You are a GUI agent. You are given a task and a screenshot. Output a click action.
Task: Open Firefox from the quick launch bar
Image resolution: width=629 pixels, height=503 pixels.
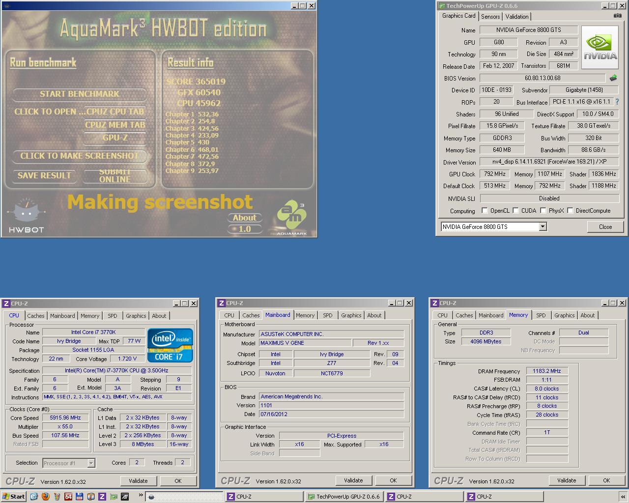click(x=45, y=497)
